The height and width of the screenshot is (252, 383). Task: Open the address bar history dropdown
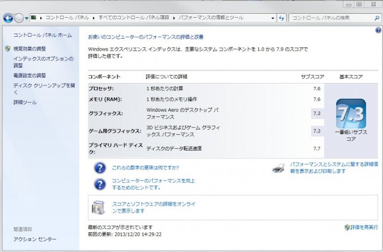[x=273, y=18]
